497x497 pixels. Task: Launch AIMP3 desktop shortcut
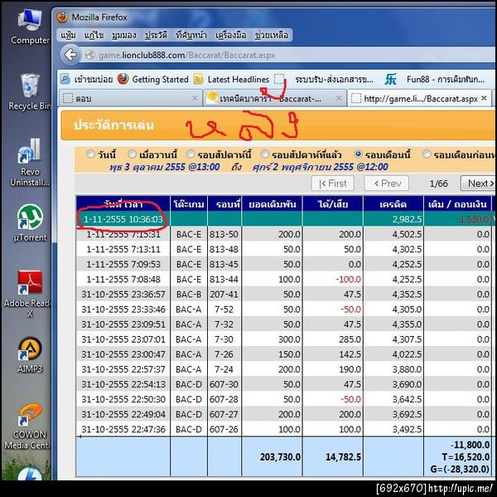pos(30,355)
